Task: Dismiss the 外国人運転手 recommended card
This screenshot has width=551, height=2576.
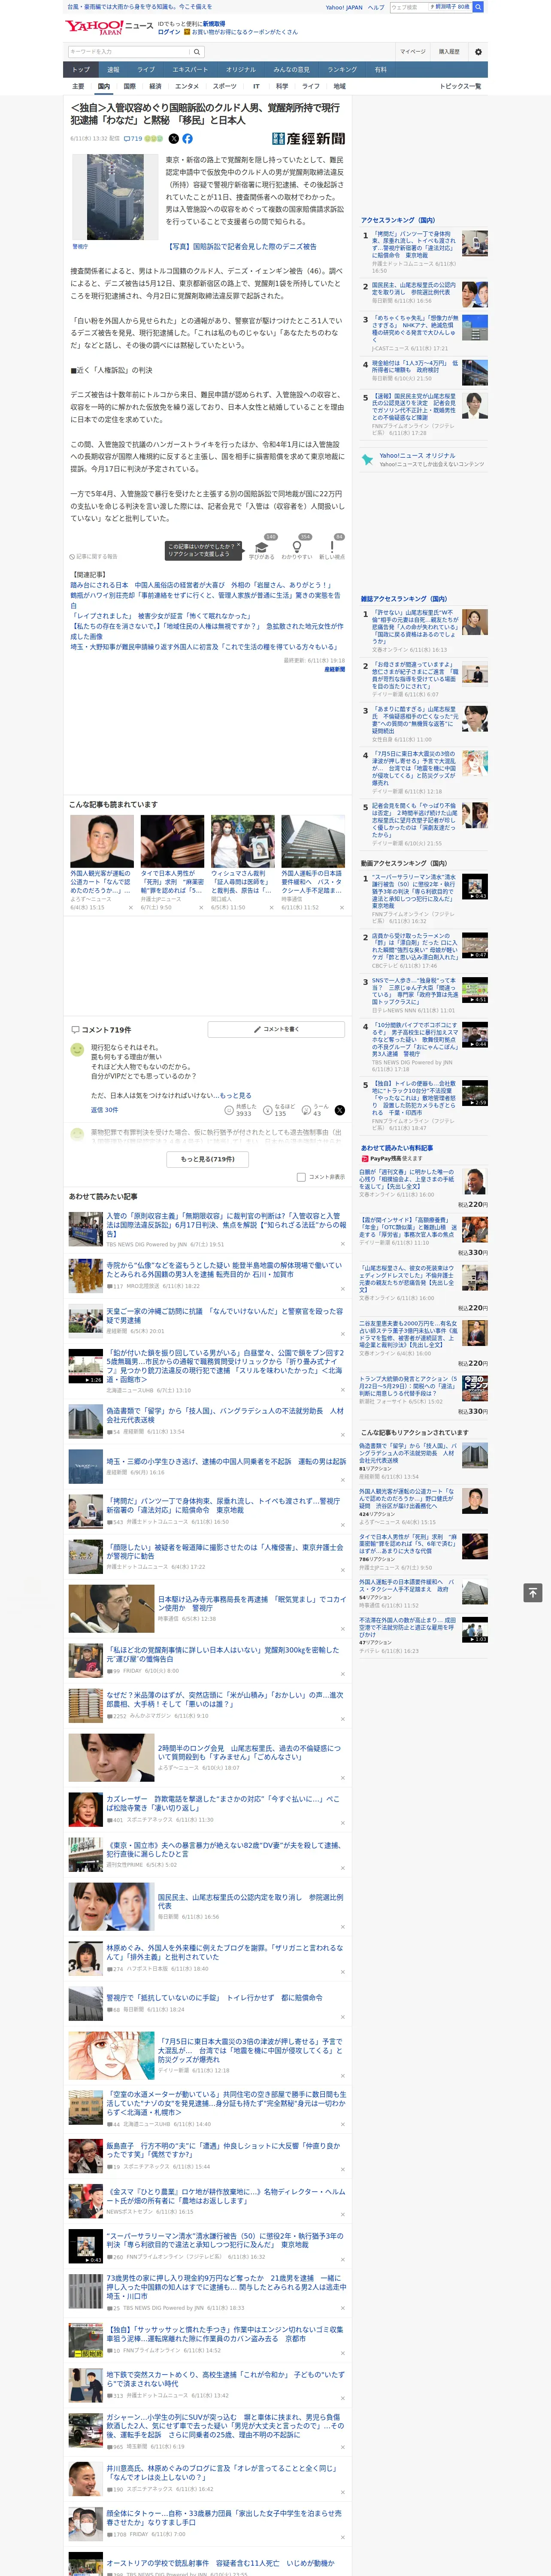Action: pyautogui.click(x=341, y=907)
